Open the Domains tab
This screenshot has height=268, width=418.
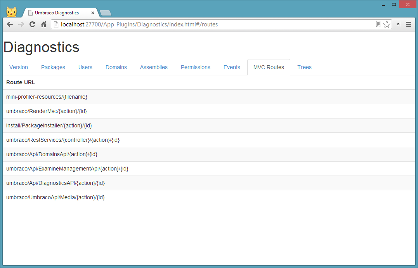click(x=116, y=67)
